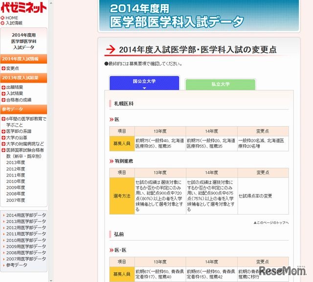Select the 国公立大学 tab
Image resolution: width=313 pixels, height=282 pixels.
coord(144,82)
